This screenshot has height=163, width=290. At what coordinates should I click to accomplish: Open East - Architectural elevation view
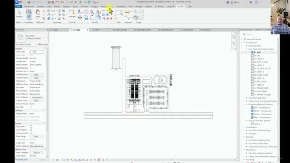[x=262, y=108]
